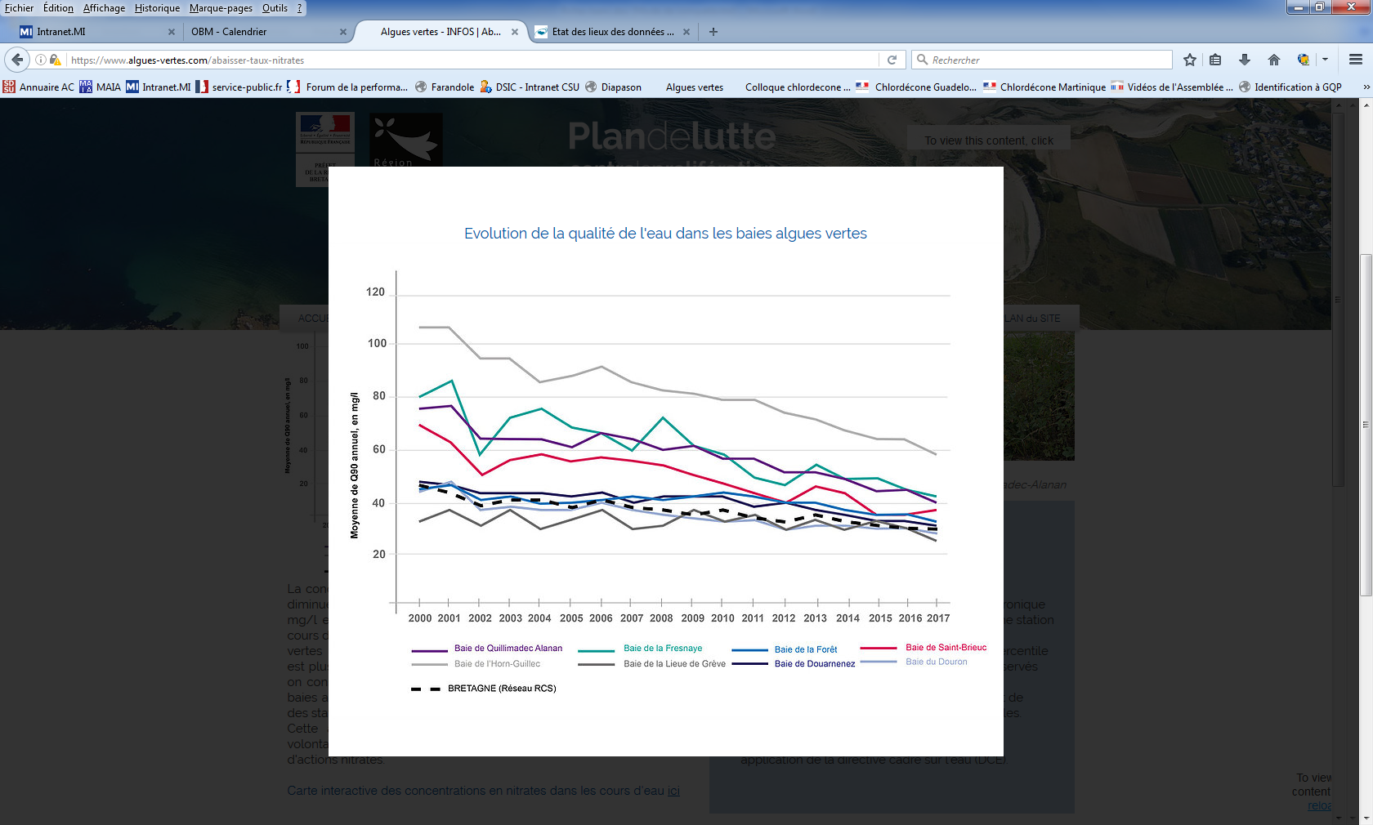Open the bookmarks list icon
The height and width of the screenshot is (825, 1373).
click(1215, 60)
